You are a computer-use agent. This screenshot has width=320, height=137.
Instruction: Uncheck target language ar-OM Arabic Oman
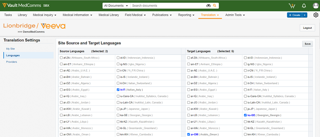189,134
